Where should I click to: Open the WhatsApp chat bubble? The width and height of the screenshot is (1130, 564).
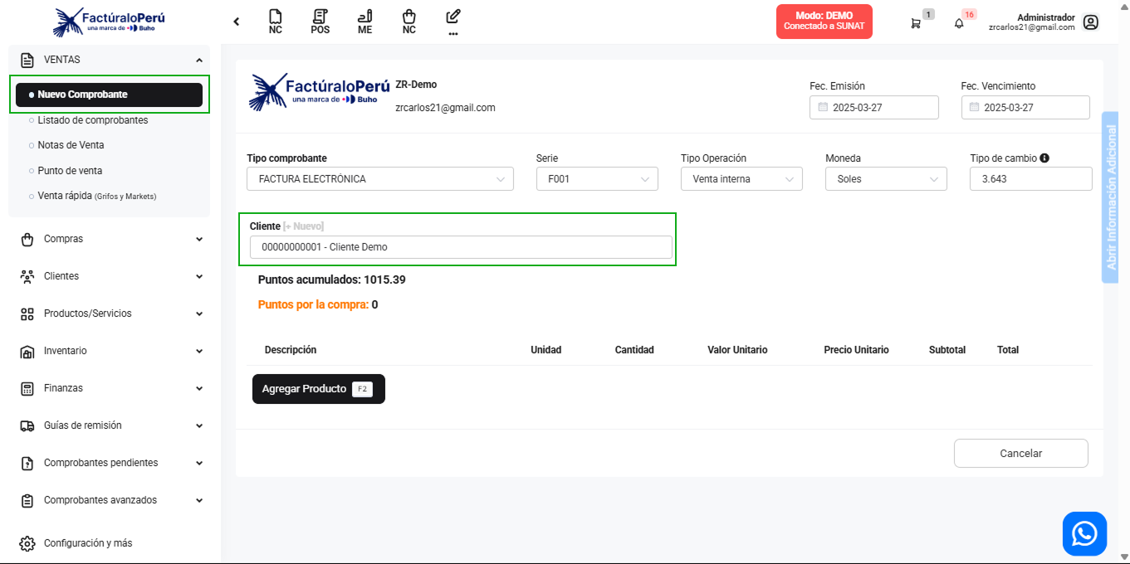[1084, 533]
